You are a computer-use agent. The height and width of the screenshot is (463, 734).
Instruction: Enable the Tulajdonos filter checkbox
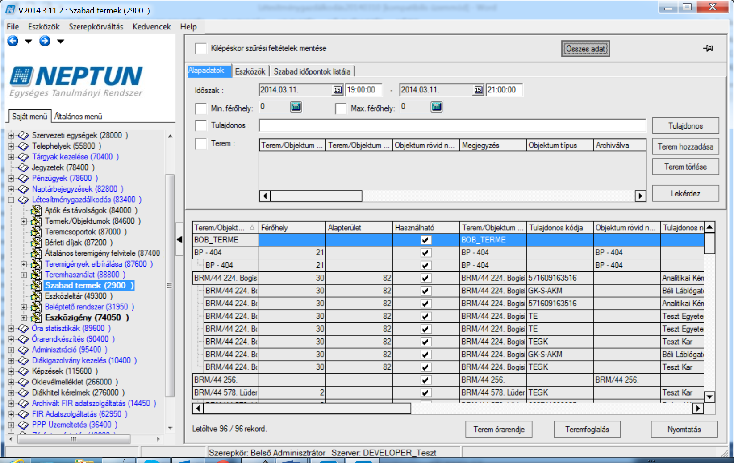click(x=201, y=125)
